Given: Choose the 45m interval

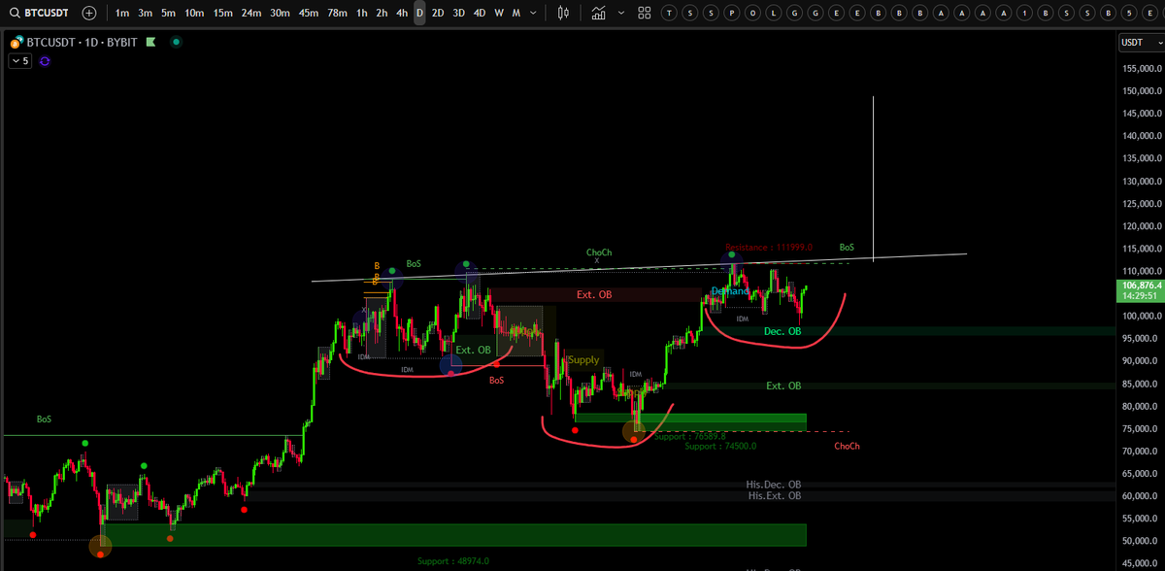Looking at the screenshot, I should pyautogui.click(x=309, y=13).
